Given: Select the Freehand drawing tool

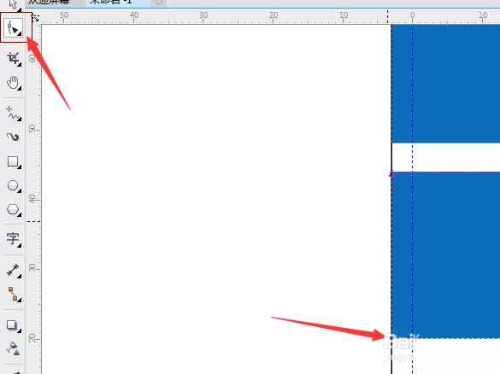Looking at the screenshot, I should click(14, 113).
